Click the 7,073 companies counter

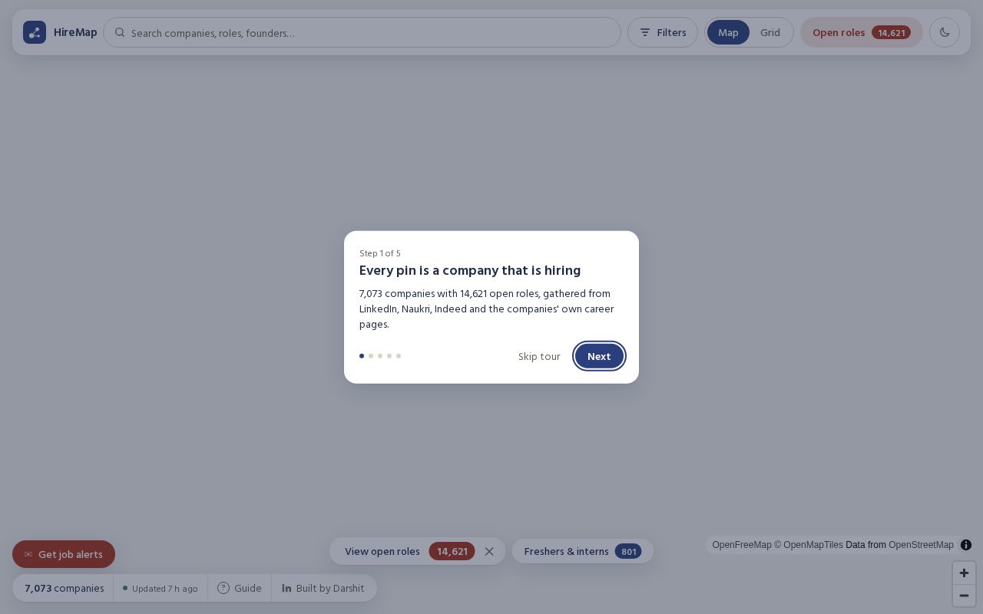pyautogui.click(x=64, y=588)
